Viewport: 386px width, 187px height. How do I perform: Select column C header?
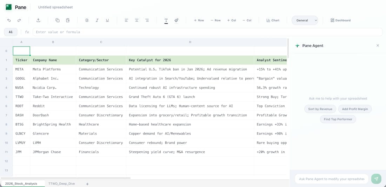tap(101, 42)
